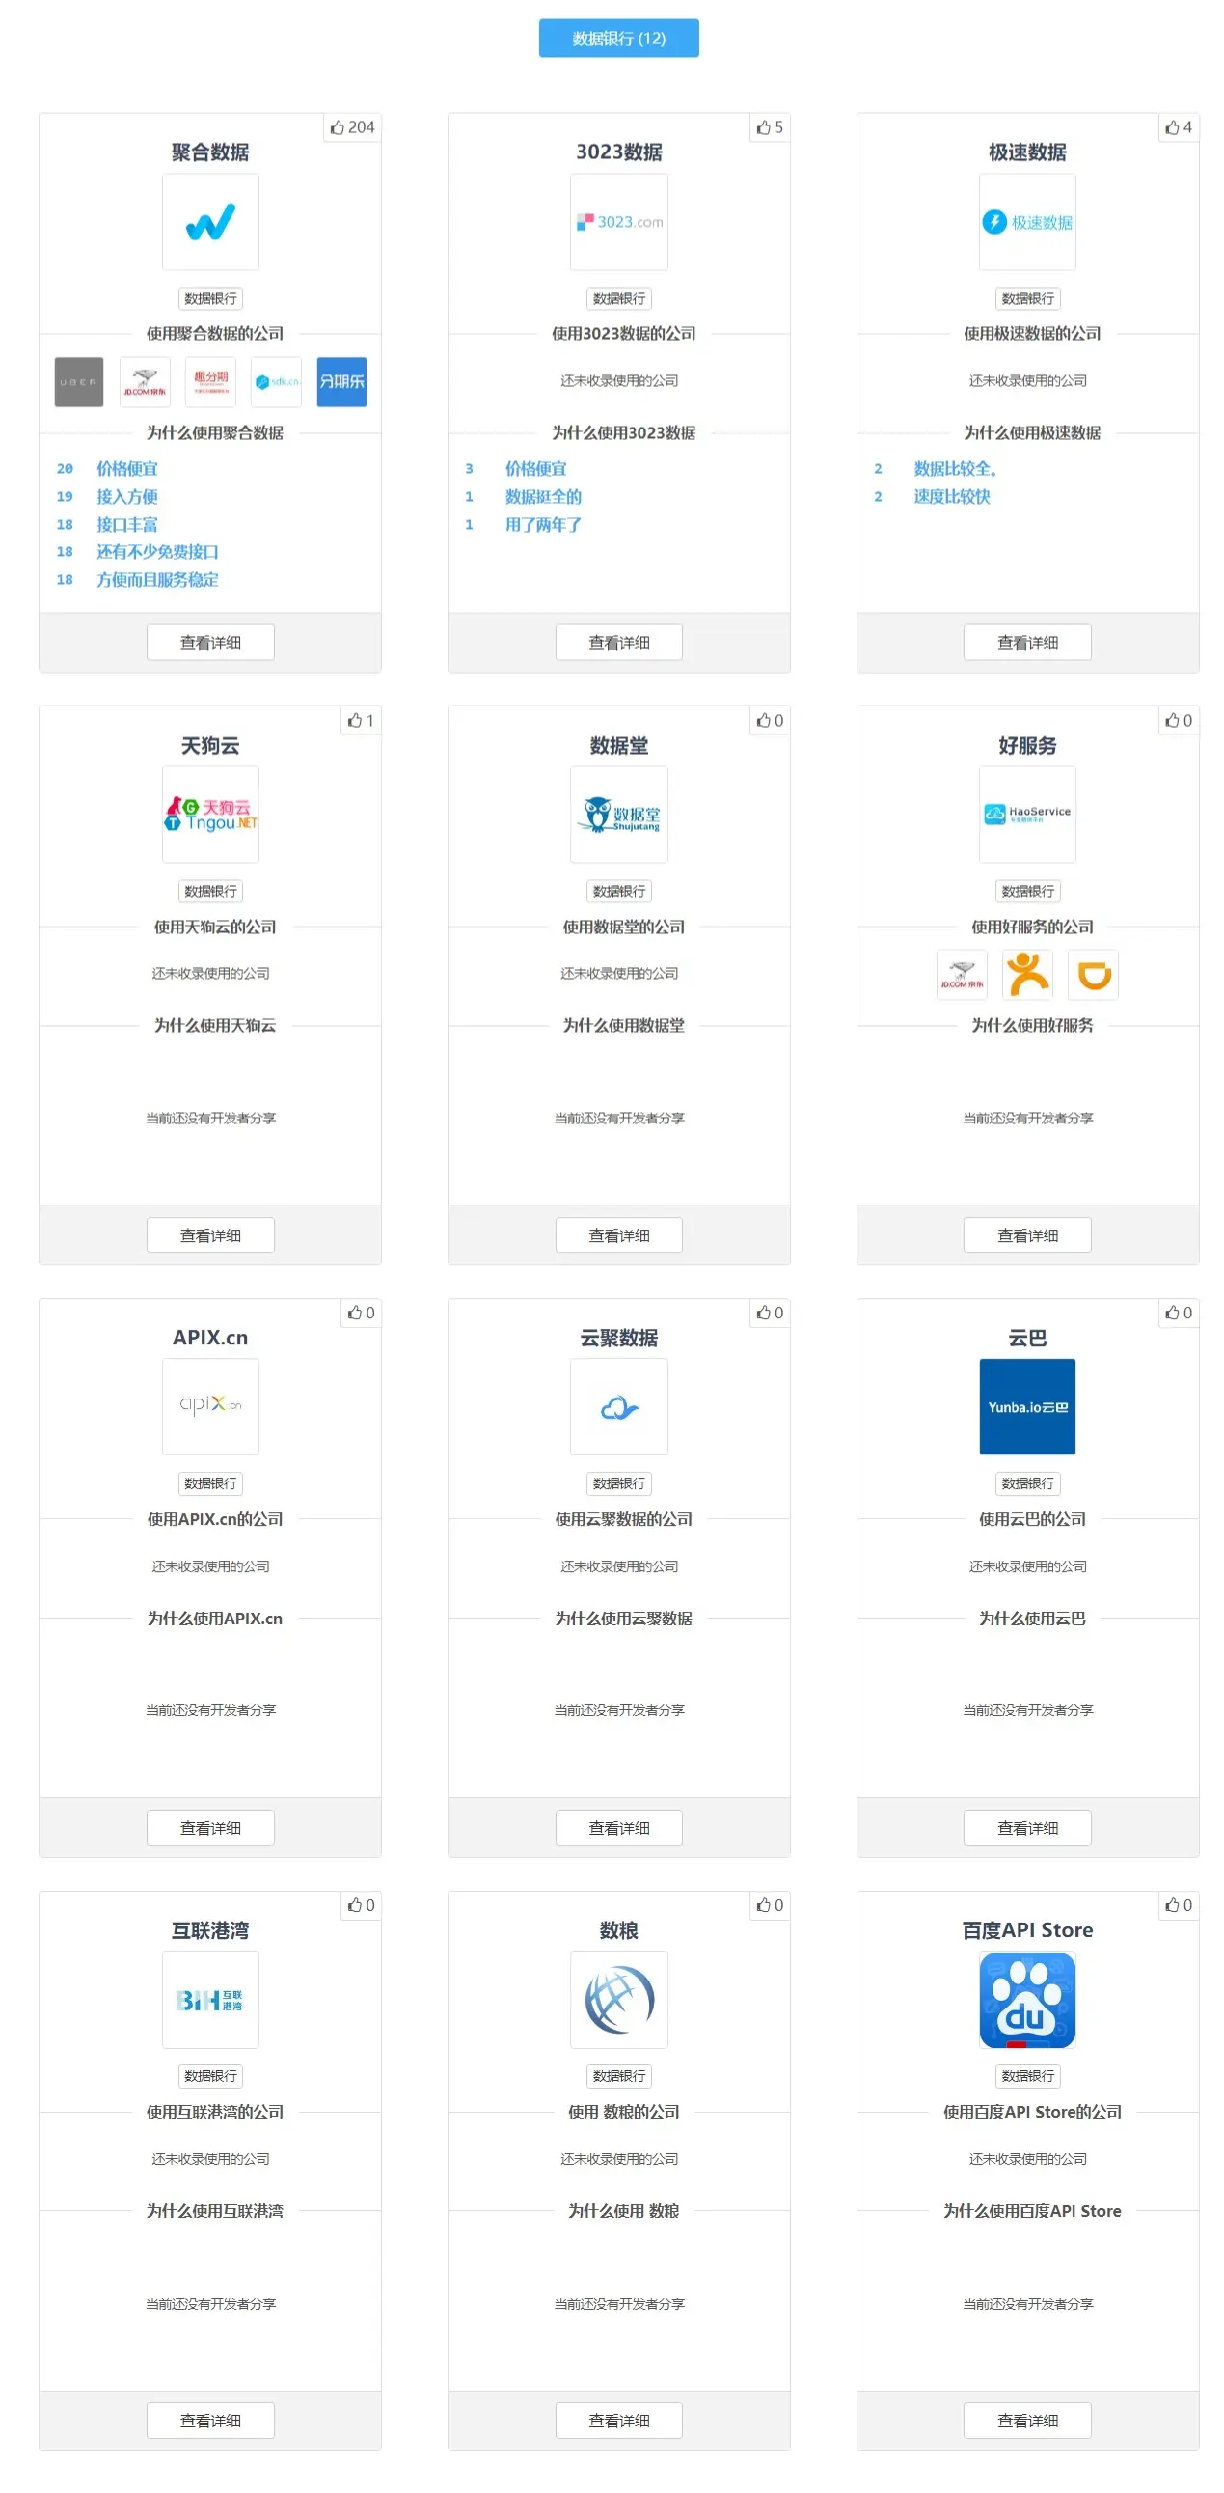Screen dimensions: 1224x2493
Task: Click the orange D logo under 好服务
Action: [1093, 974]
